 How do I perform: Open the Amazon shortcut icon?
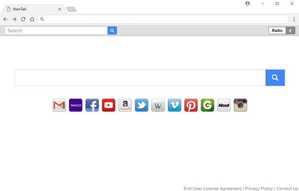125,105
